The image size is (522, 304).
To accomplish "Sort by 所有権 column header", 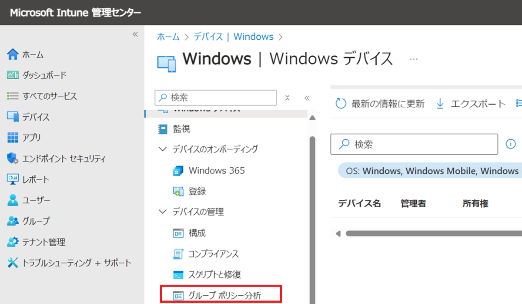I will [x=475, y=203].
